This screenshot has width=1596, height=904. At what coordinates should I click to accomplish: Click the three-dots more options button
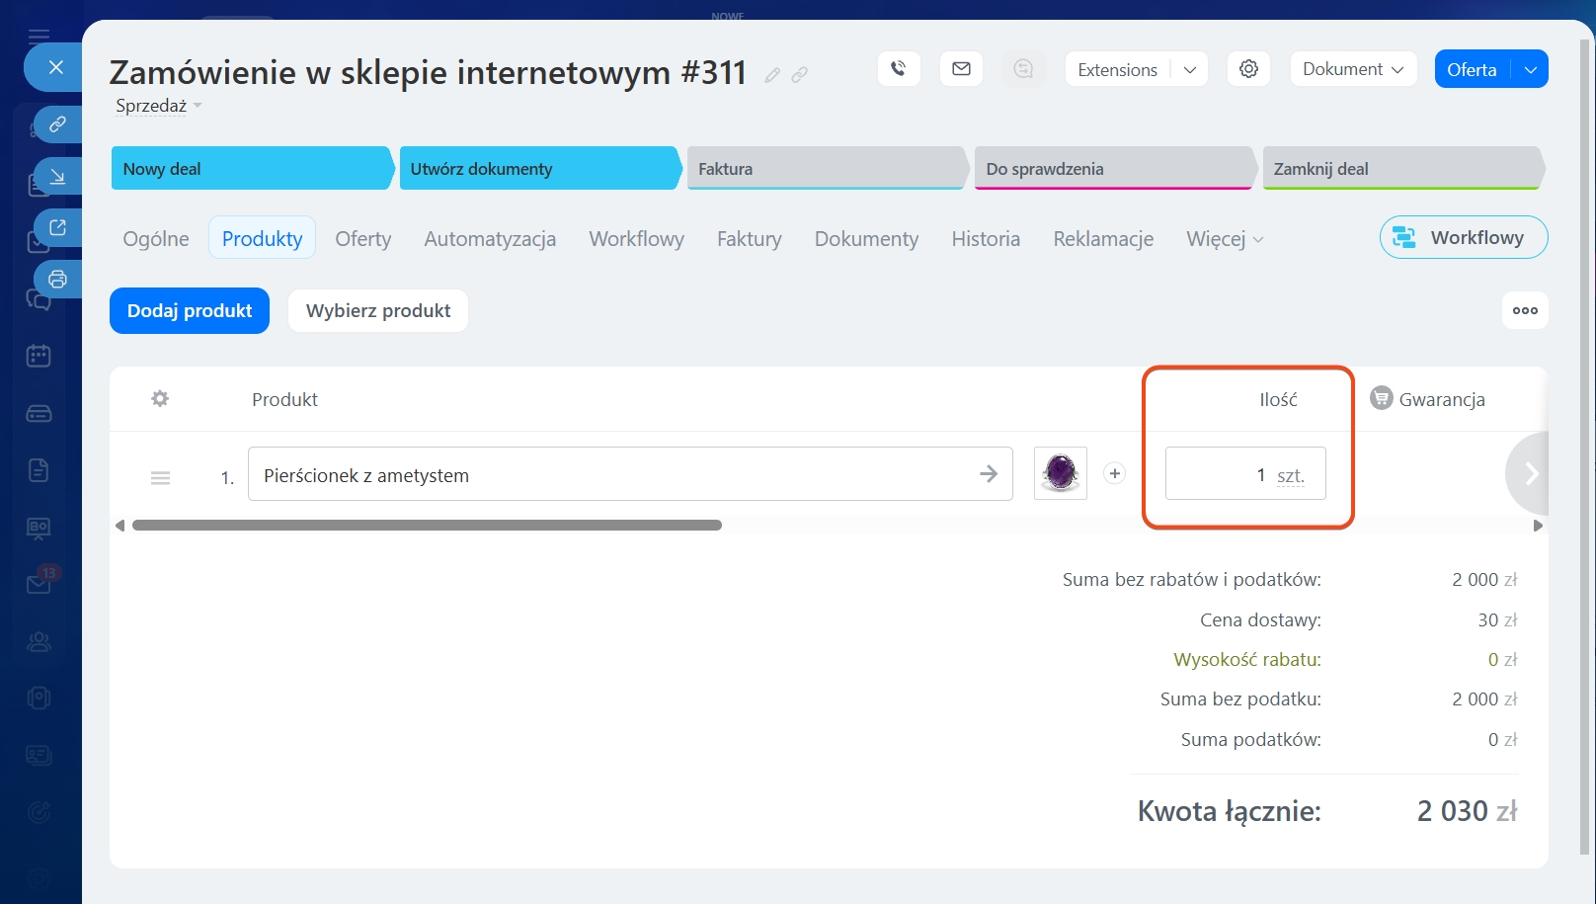pyautogui.click(x=1525, y=310)
